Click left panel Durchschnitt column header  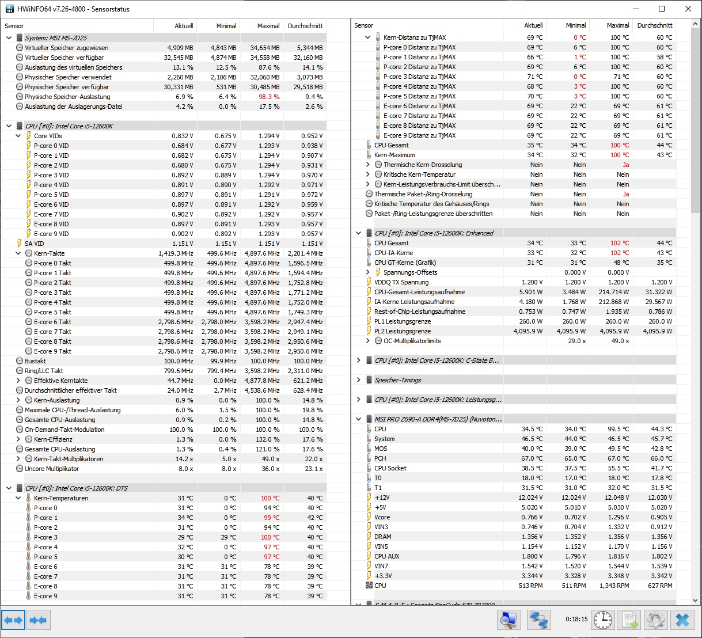[x=305, y=26]
